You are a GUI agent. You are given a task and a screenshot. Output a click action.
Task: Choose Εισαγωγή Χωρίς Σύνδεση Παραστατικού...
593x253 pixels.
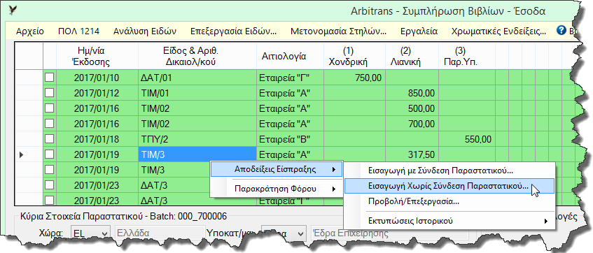click(449, 186)
